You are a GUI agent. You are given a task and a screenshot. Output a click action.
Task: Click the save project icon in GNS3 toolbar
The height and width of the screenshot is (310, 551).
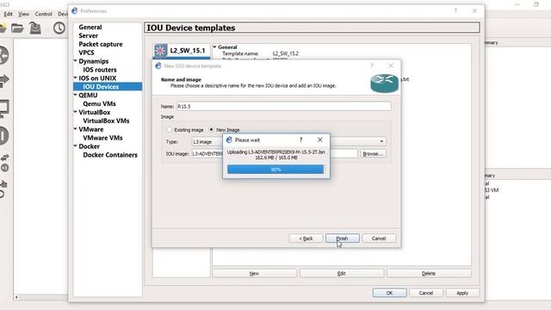[x=35, y=28]
